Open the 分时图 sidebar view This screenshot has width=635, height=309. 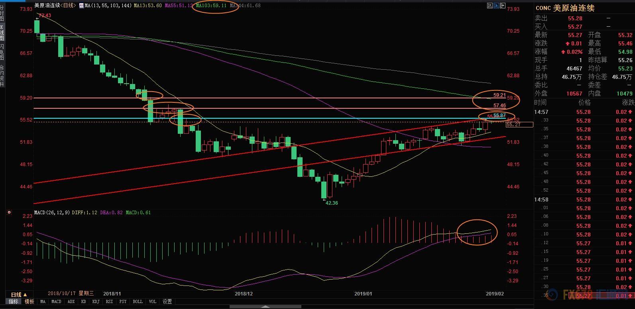coord(2,13)
